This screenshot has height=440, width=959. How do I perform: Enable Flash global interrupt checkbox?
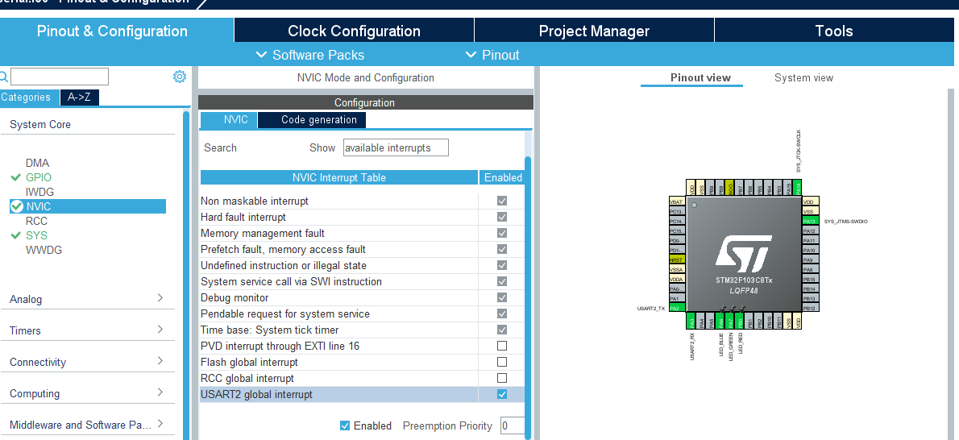tap(502, 362)
